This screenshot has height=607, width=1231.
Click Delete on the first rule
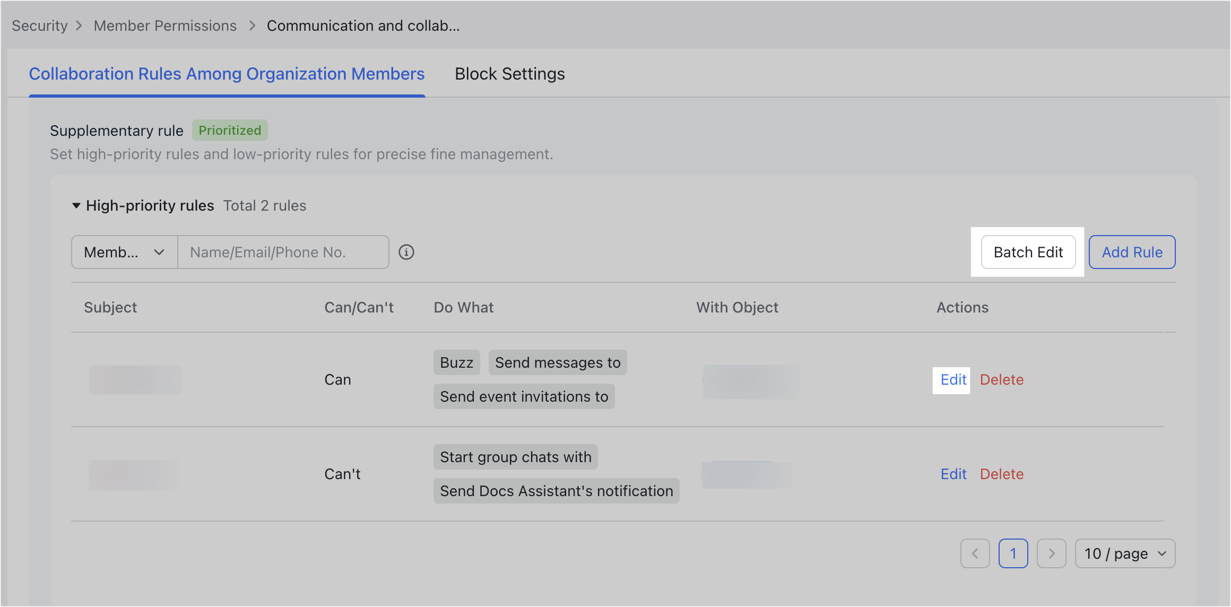[1002, 379]
